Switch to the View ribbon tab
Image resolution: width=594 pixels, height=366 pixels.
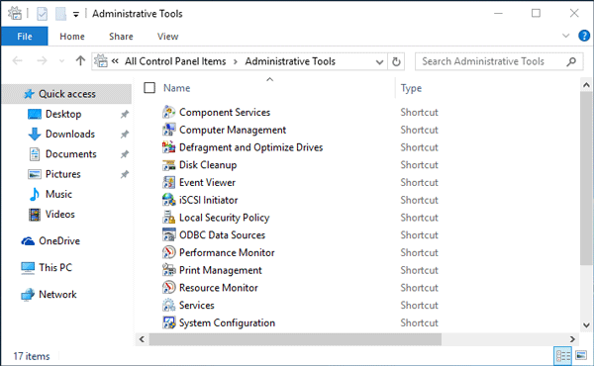click(168, 37)
